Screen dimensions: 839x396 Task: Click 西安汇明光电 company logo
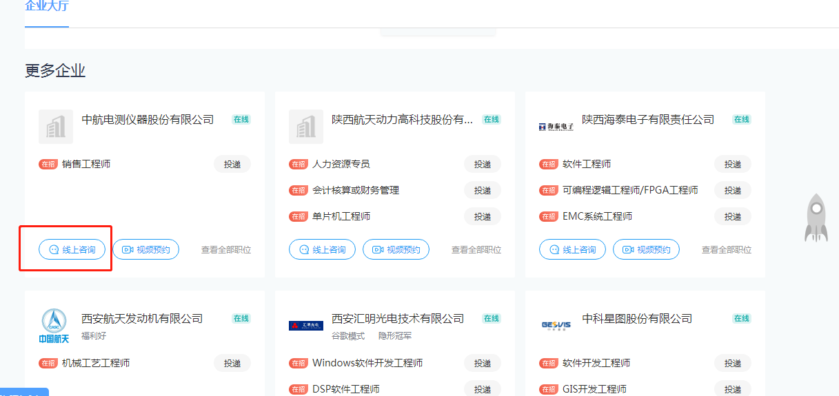coord(306,326)
